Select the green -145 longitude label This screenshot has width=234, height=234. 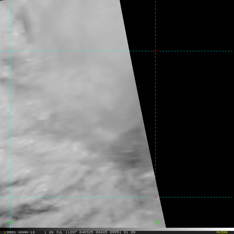pyautogui.click(x=155, y=222)
